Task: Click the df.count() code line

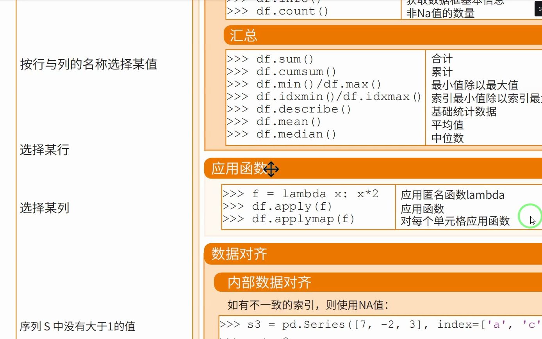Action: coord(278,11)
